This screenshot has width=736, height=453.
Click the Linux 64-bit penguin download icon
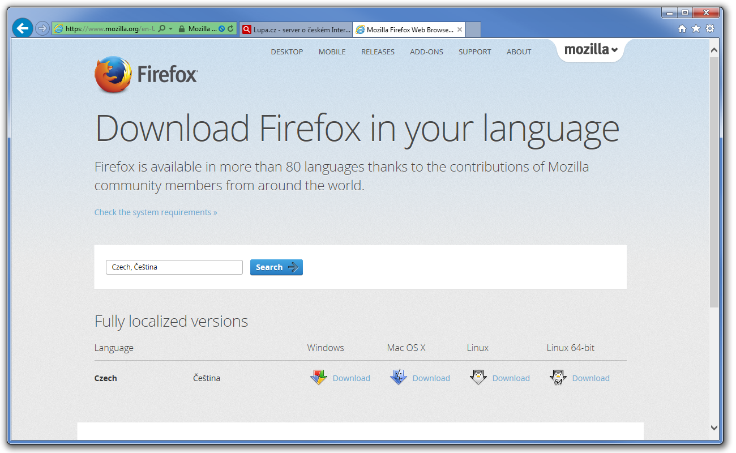[x=558, y=378]
